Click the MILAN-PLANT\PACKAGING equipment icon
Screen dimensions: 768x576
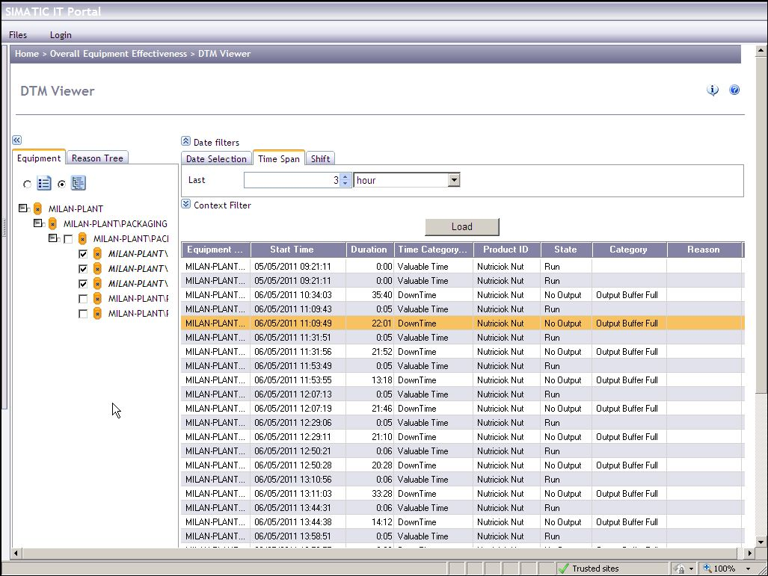coord(52,224)
